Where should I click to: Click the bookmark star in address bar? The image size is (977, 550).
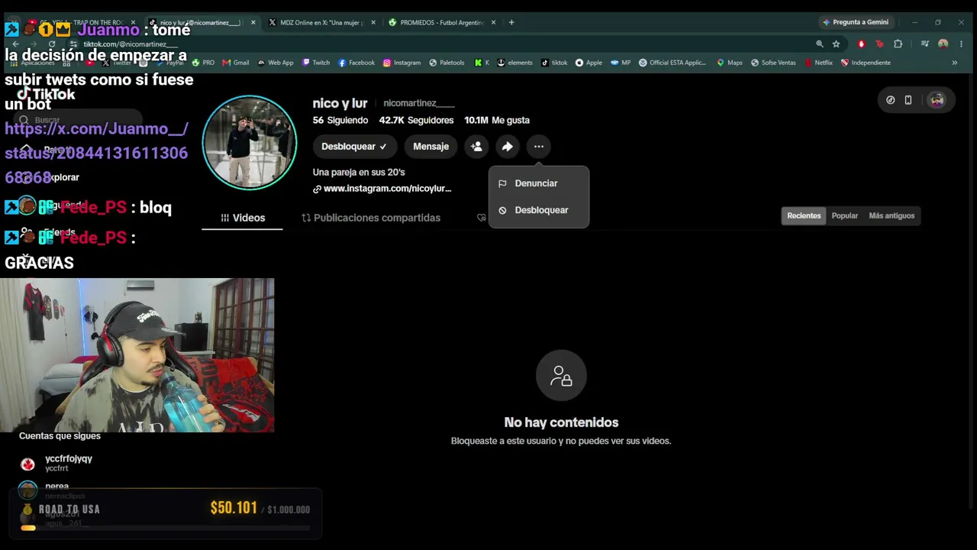(837, 44)
